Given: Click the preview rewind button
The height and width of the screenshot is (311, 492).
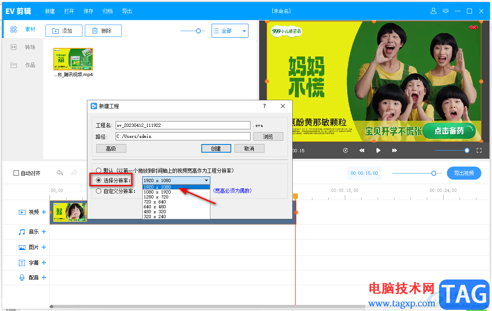Looking at the screenshot, I should coord(362,151).
